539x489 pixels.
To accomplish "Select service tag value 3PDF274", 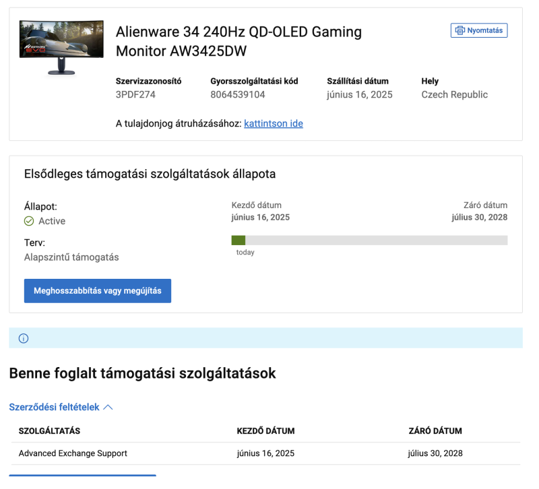I will [x=135, y=94].
